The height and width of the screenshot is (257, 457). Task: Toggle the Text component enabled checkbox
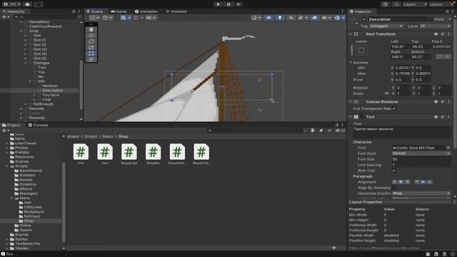[362, 117]
